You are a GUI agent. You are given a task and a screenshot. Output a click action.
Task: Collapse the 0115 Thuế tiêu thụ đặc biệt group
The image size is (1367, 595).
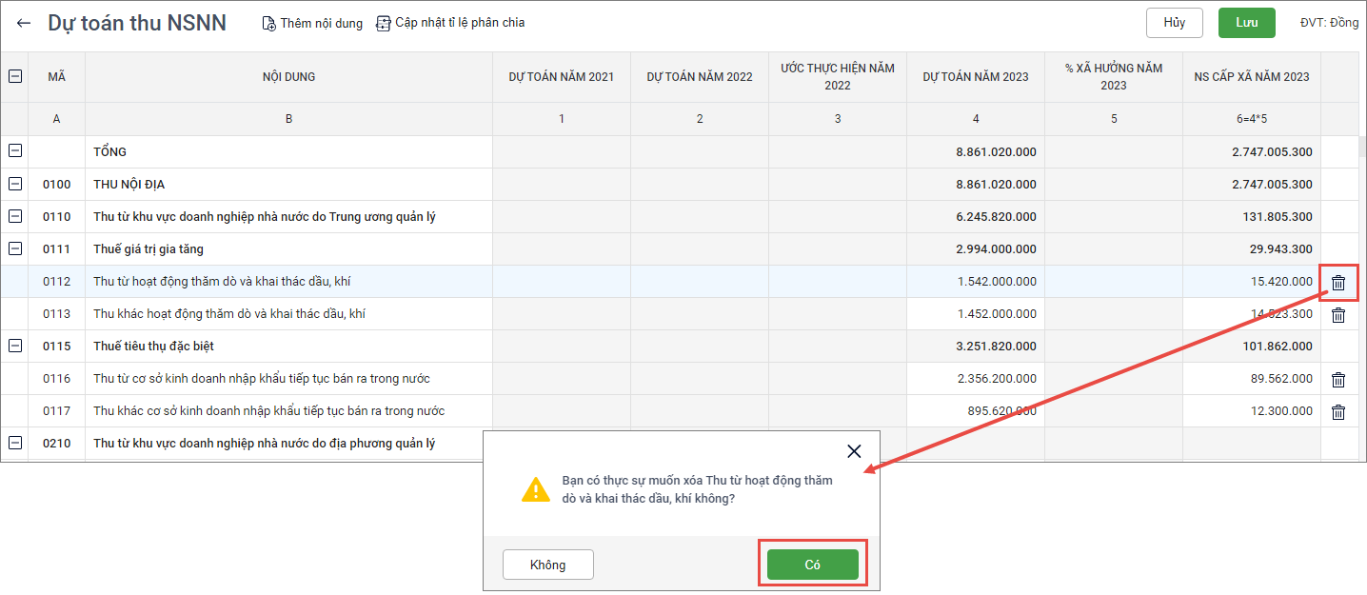point(15,346)
